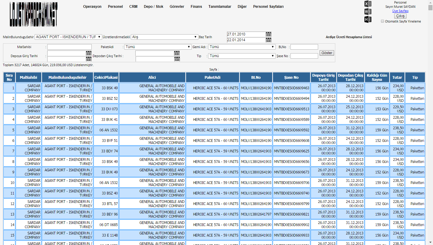Select chassis number MNTBD0ES0D6609463
Viewport: 433px width, 245px height.
pyautogui.click(x=291, y=88)
